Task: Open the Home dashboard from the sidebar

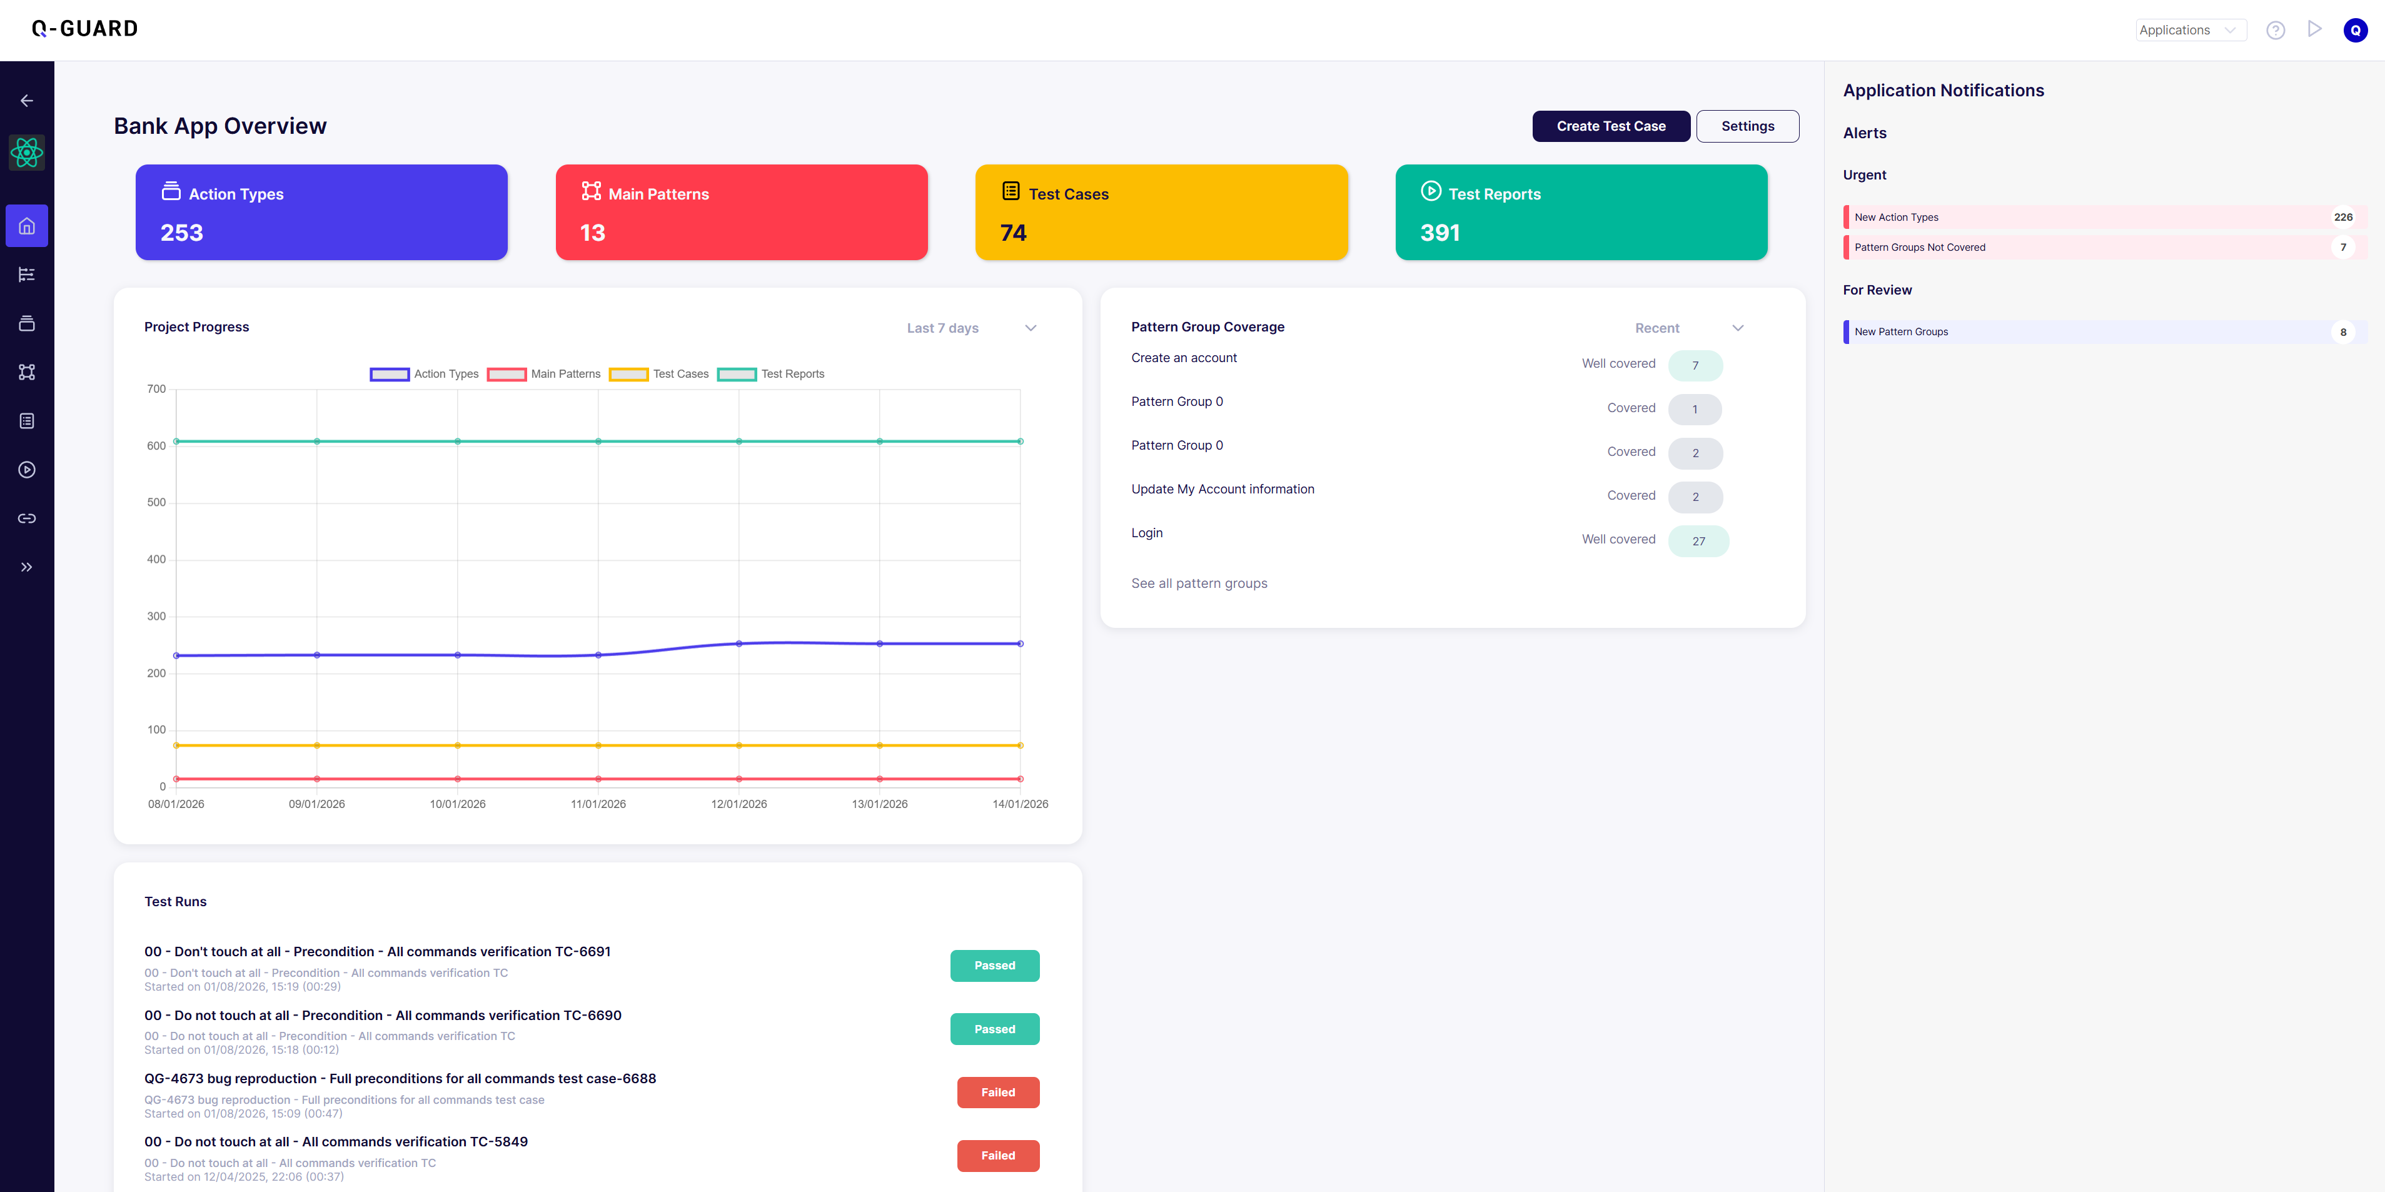Action: [26, 225]
